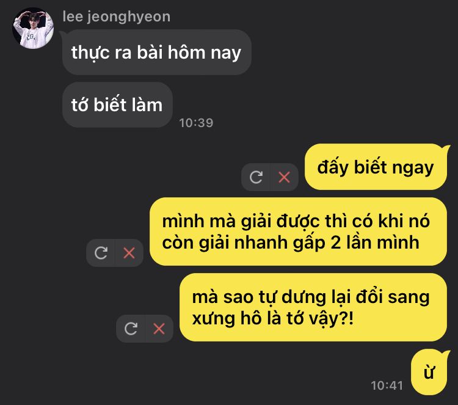
Task: Select the 'đổi sang xưng hô' yellow bubble
Action: click(x=313, y=307)
